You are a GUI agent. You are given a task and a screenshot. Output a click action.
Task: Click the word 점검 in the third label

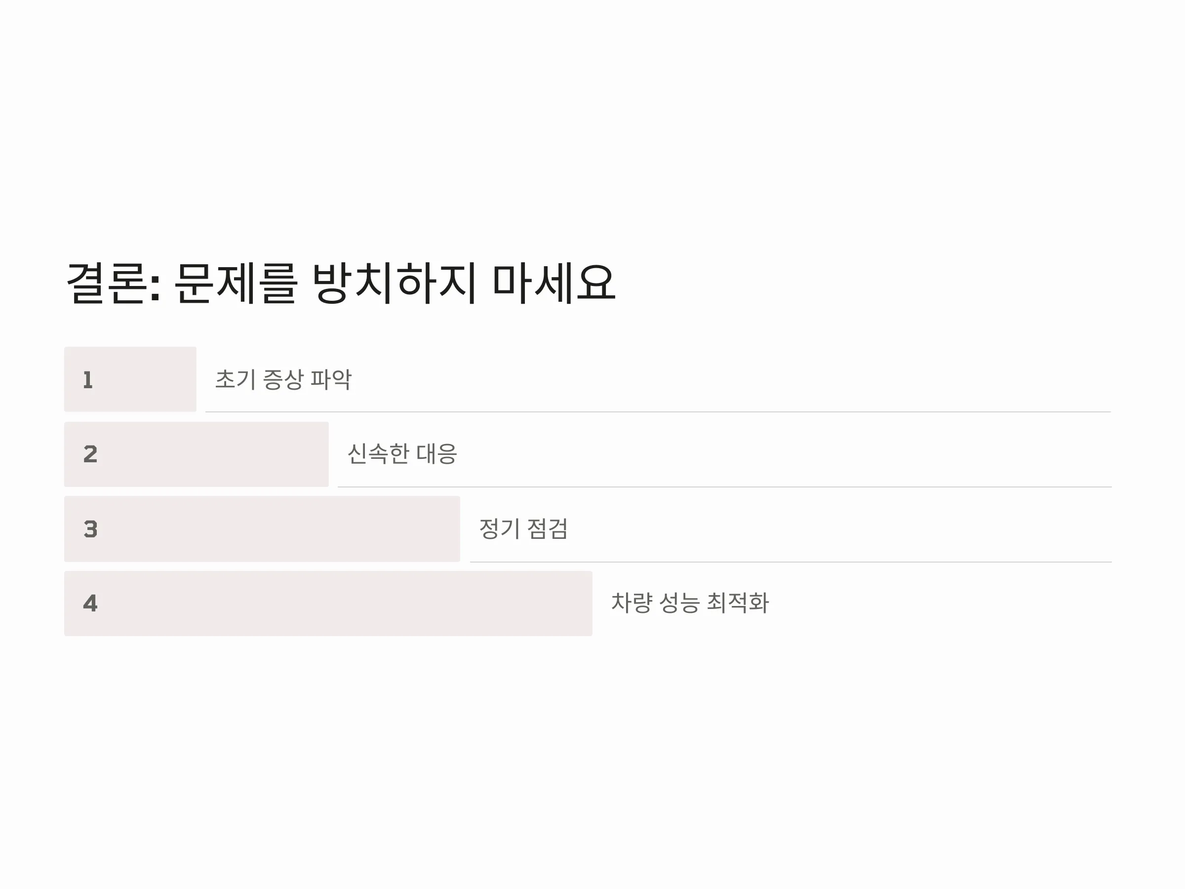pos(548,529)
